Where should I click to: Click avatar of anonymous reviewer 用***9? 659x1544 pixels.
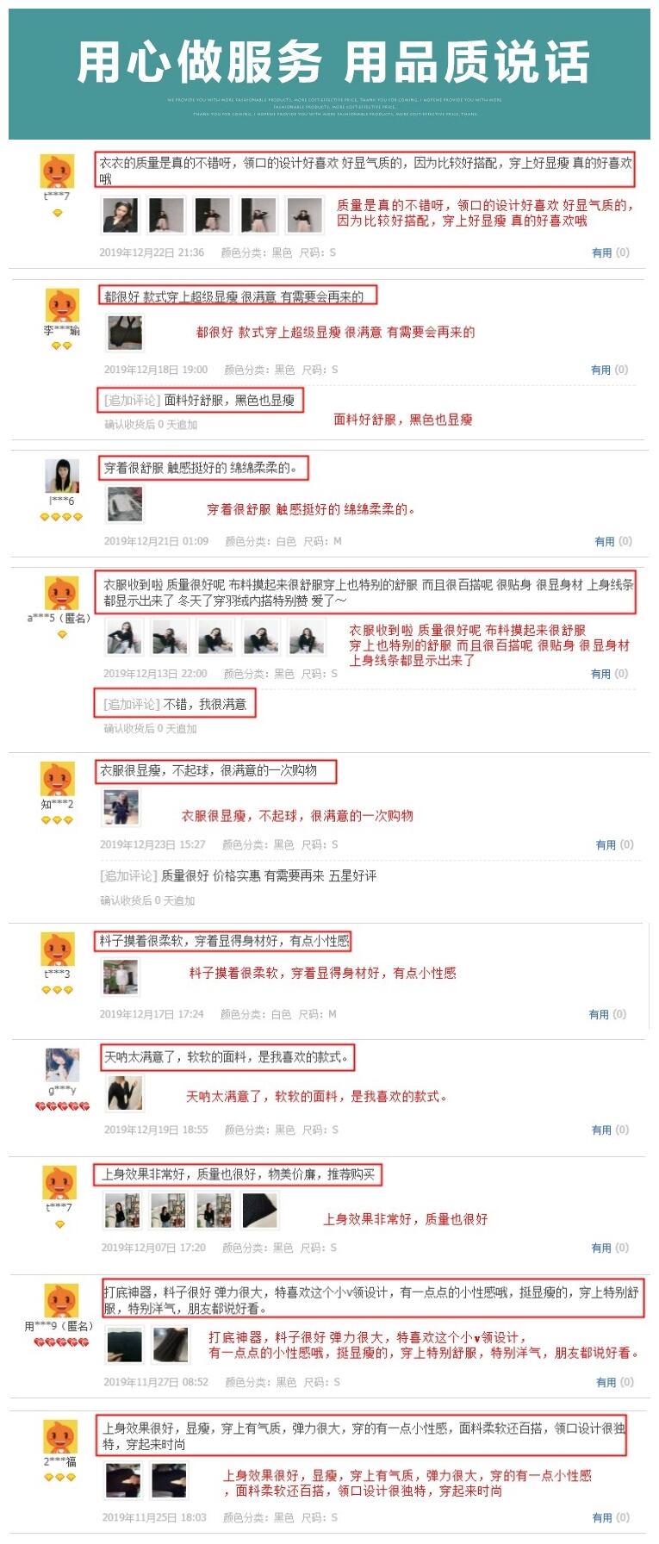pos(62,1300)
